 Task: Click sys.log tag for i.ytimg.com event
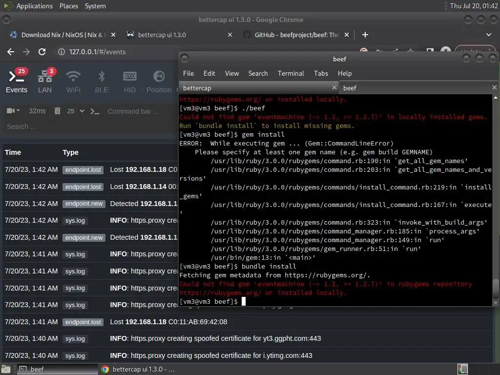pyautogui.click(x=75, y=356)
